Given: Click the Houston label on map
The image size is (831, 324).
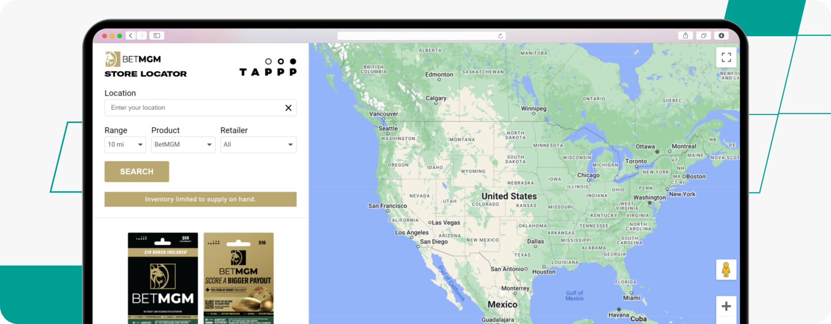Looking at the screenshot, I should (x=544, y=272).
